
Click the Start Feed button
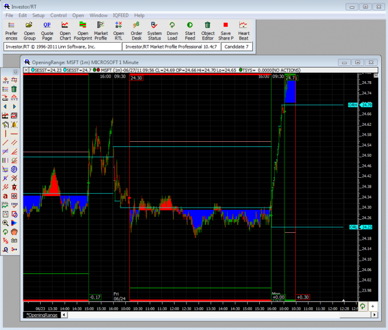pyautogui.click(x=190, y=31)
